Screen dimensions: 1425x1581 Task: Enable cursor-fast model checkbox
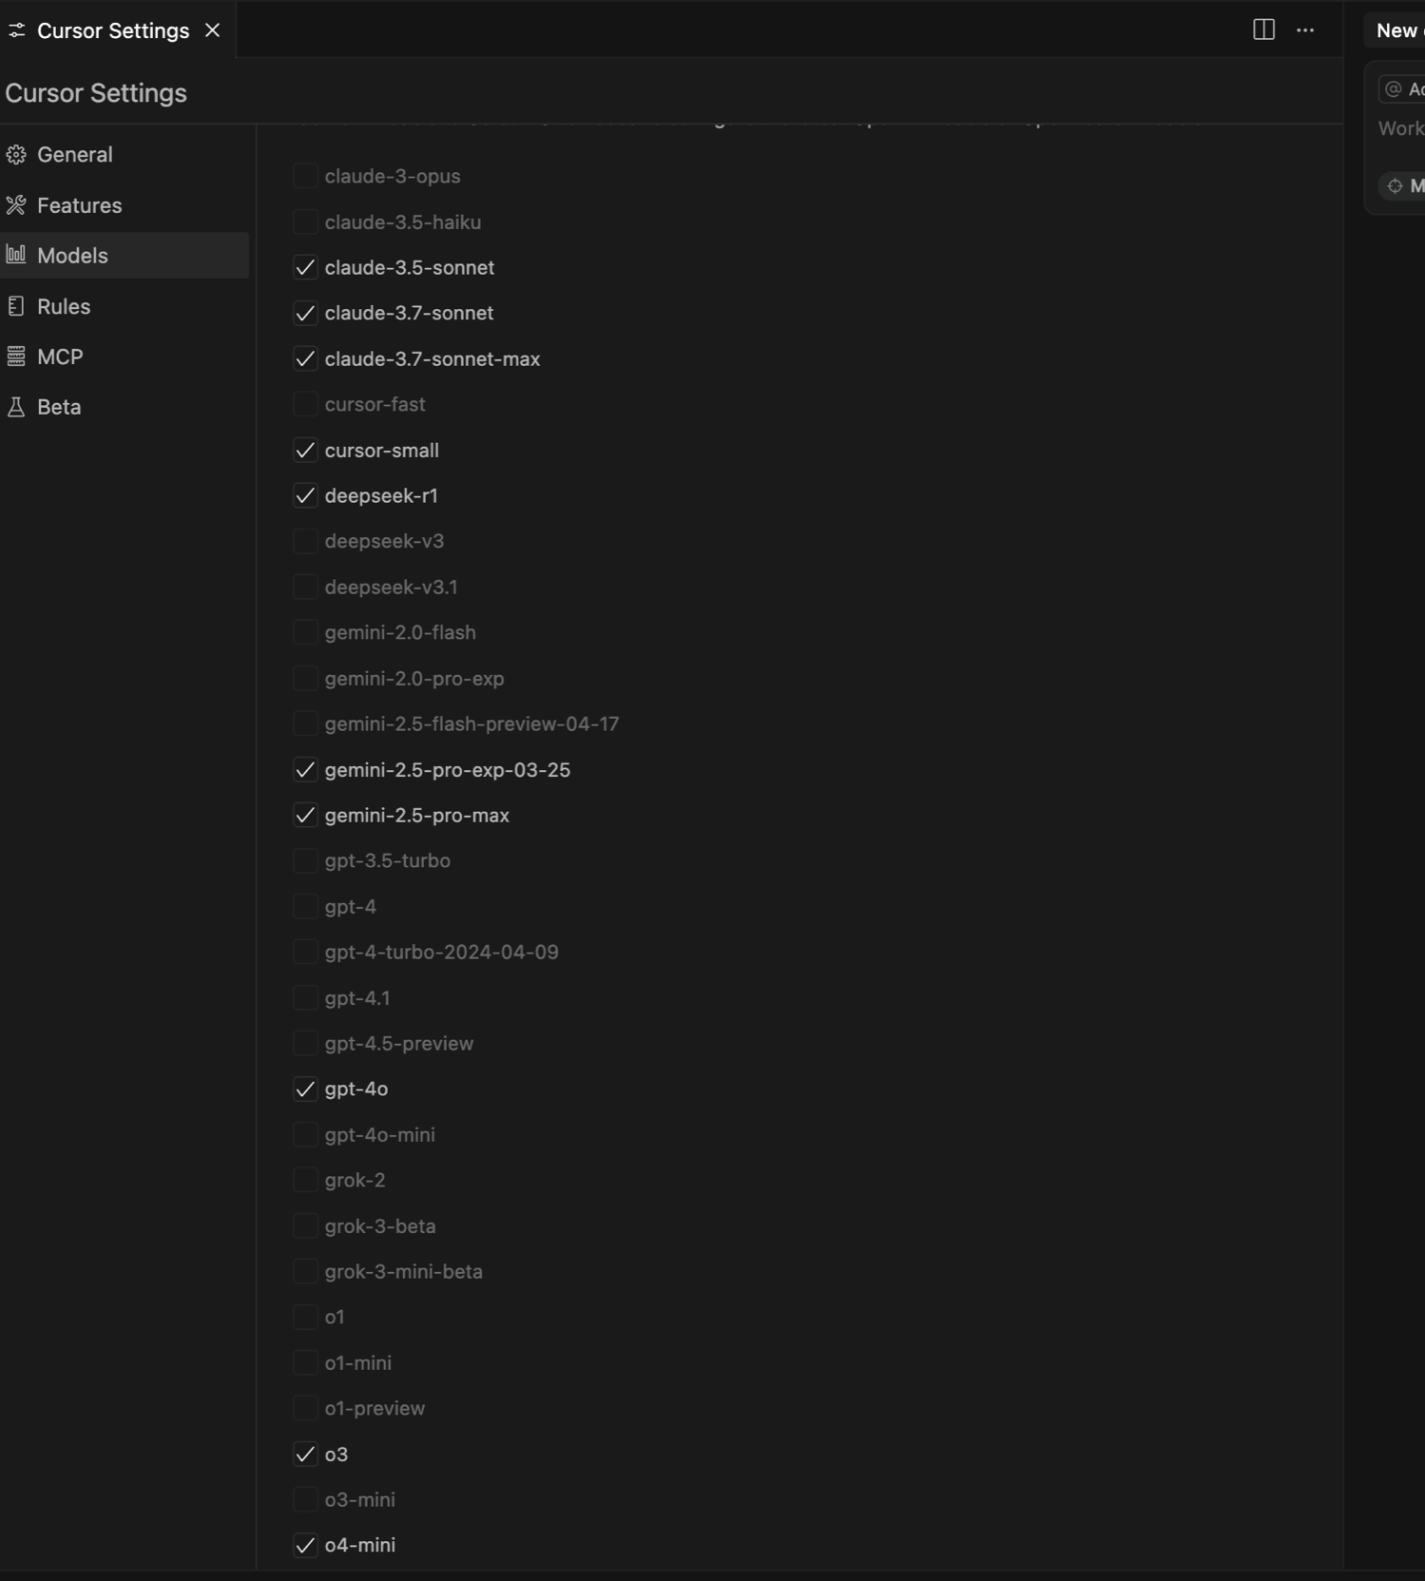[305, 404]
